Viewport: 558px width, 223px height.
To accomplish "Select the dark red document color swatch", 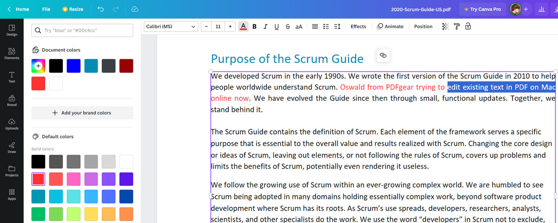I will click(126, 66).
